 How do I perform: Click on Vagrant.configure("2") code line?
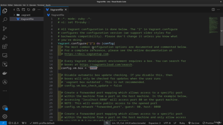(x=86, y=43)
